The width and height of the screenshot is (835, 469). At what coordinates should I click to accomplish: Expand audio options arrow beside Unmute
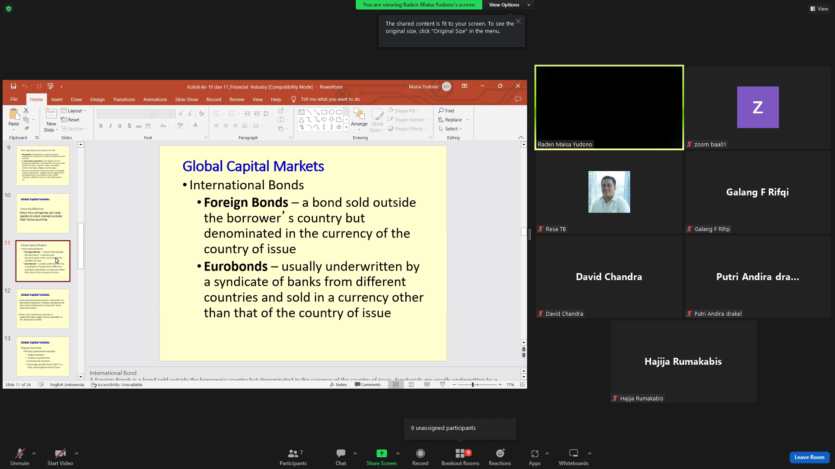click(x=34, y=453)
